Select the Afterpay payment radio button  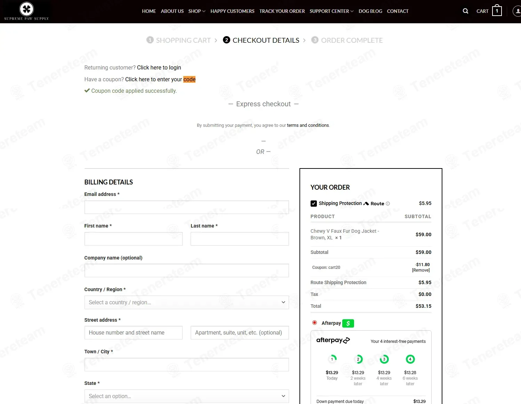pyautogui.click(x=315, y=323)
